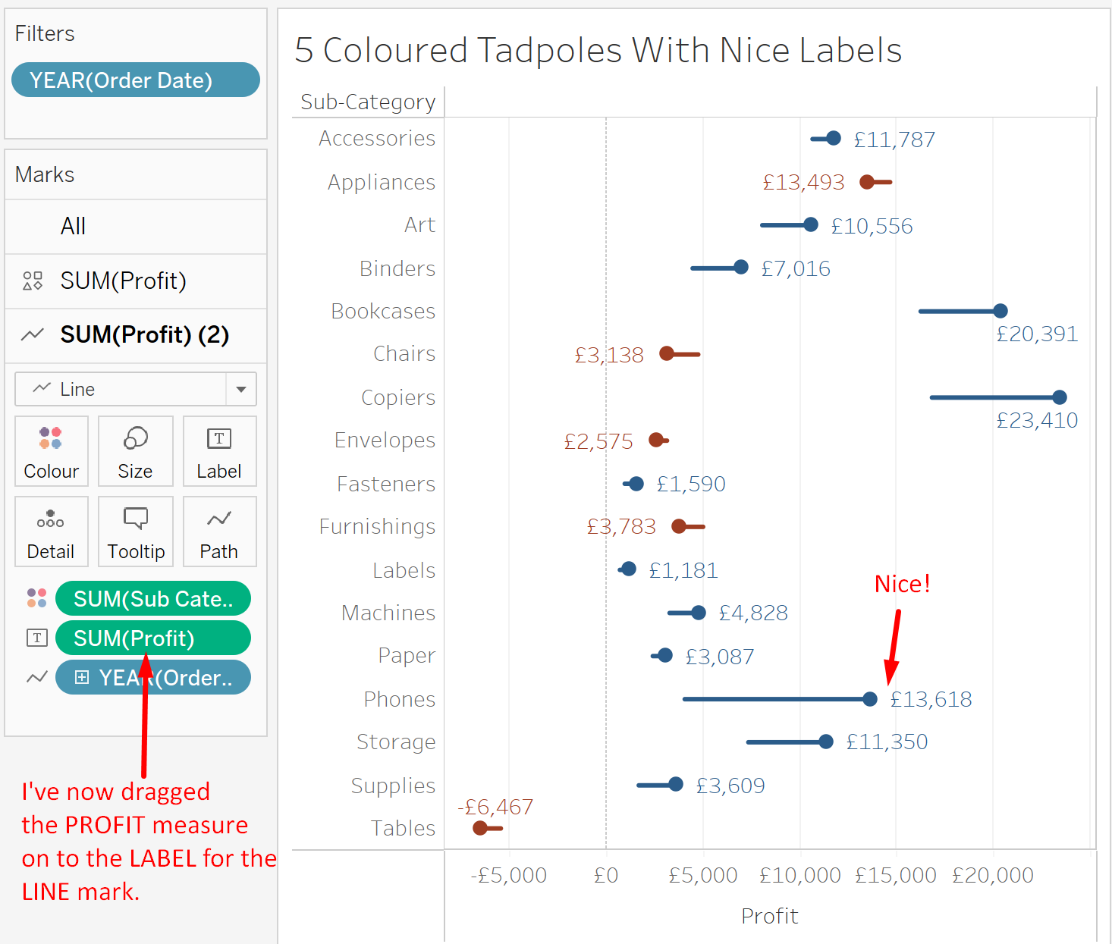The image size is (1112, 944).
Task: Select the green SUM(Profit) label pill
Action: (152, 638)
